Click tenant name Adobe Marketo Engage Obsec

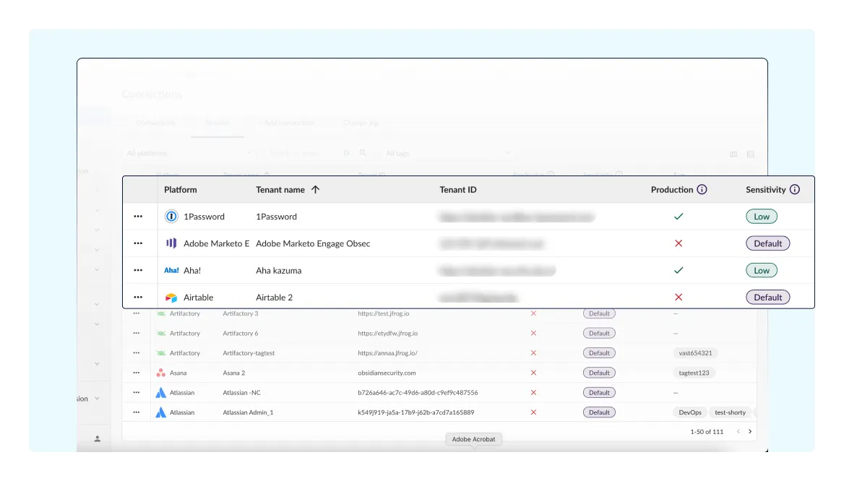tap(313, 243)
